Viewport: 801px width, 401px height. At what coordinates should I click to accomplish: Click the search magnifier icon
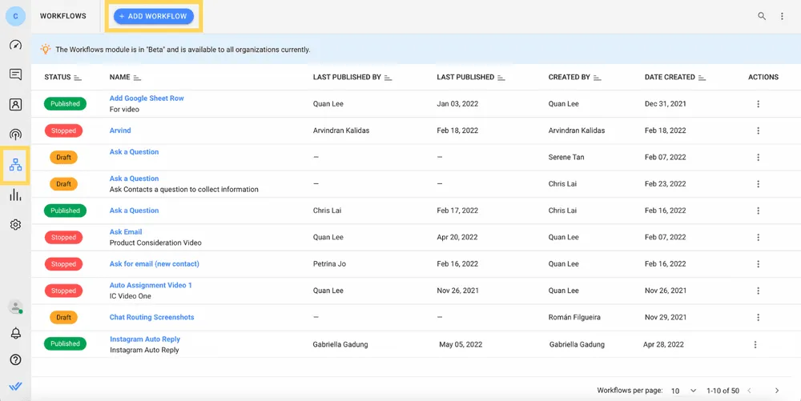click(x=762, y=16)
